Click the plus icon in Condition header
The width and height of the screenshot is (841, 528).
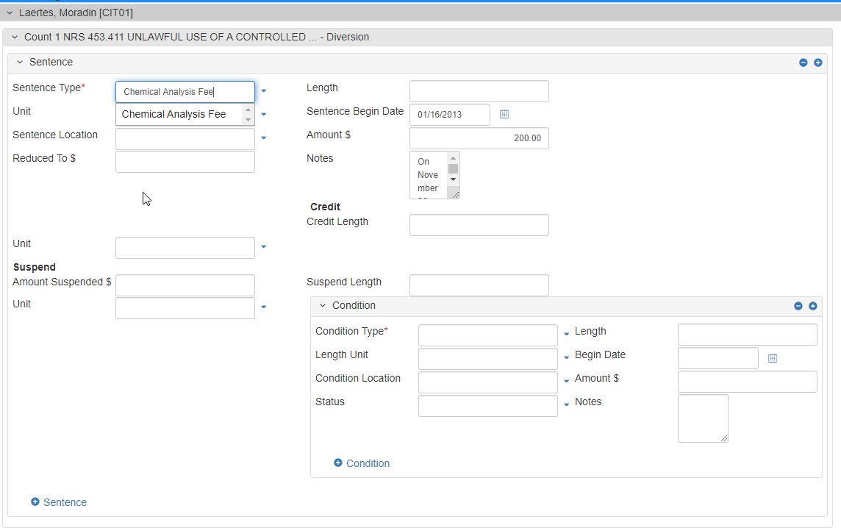click(813, 306)
